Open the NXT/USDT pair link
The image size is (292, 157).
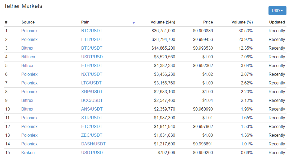tap(92, 74)
